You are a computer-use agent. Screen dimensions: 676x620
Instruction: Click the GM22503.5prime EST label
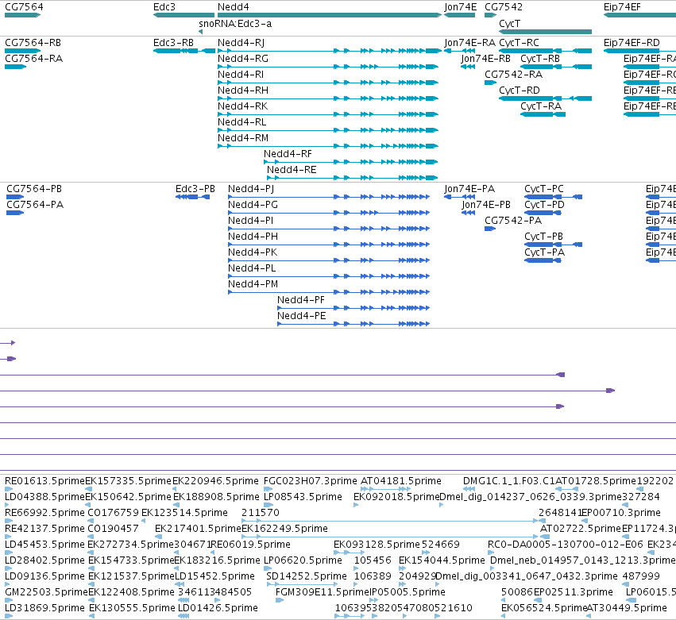(x=46, y=592)
